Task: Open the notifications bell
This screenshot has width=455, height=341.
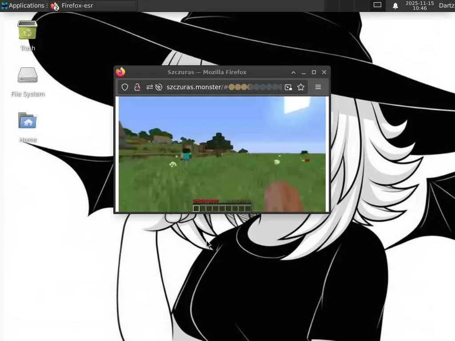Action: pyautogui.click(x=395, y=5)
